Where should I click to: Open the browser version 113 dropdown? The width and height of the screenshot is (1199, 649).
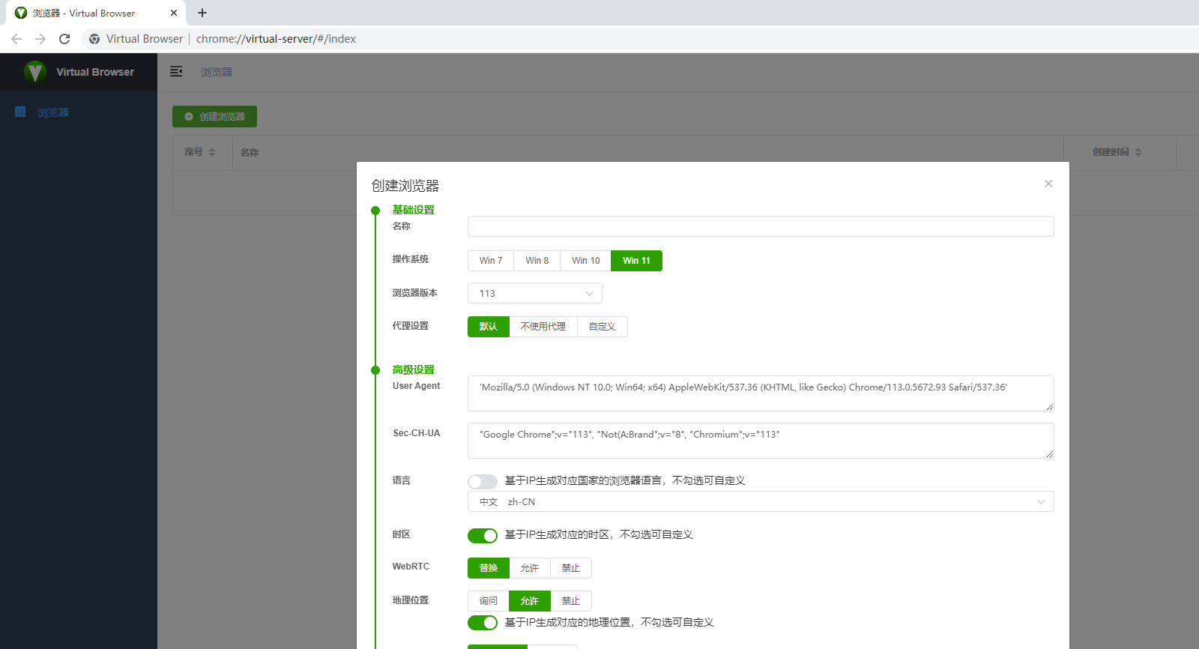click(x=534, y=293)
